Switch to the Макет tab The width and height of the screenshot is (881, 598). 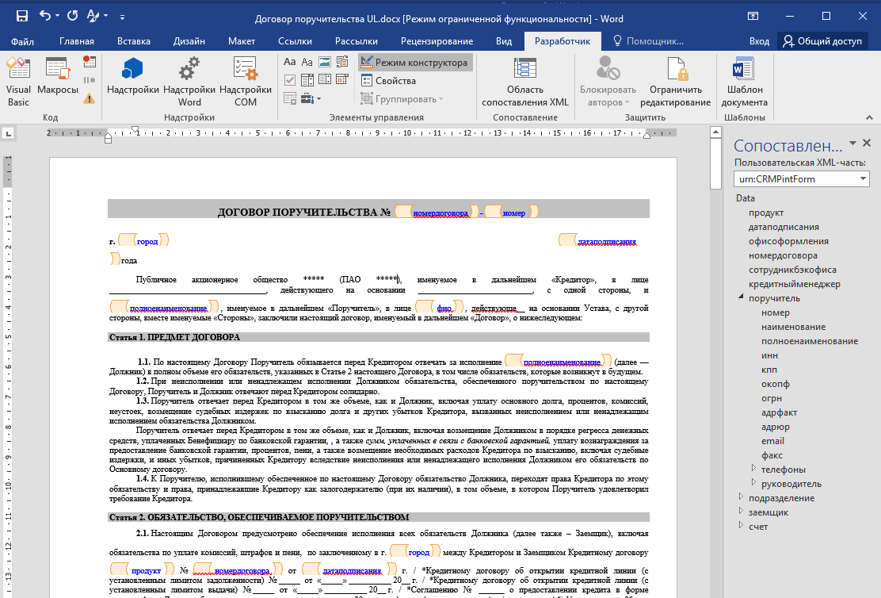[x=242, y=41]
